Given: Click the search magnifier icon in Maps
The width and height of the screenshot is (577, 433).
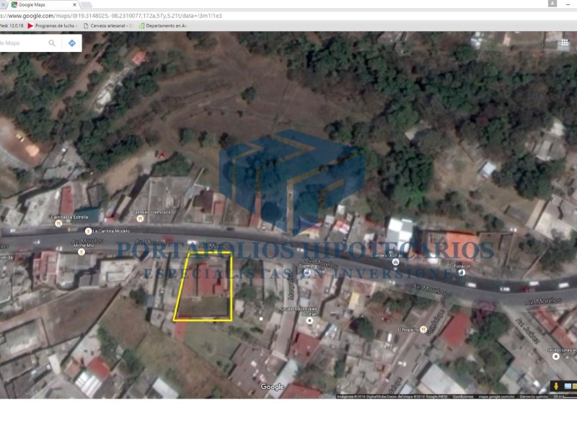Looking at the screenshot, I should point(52,43).
